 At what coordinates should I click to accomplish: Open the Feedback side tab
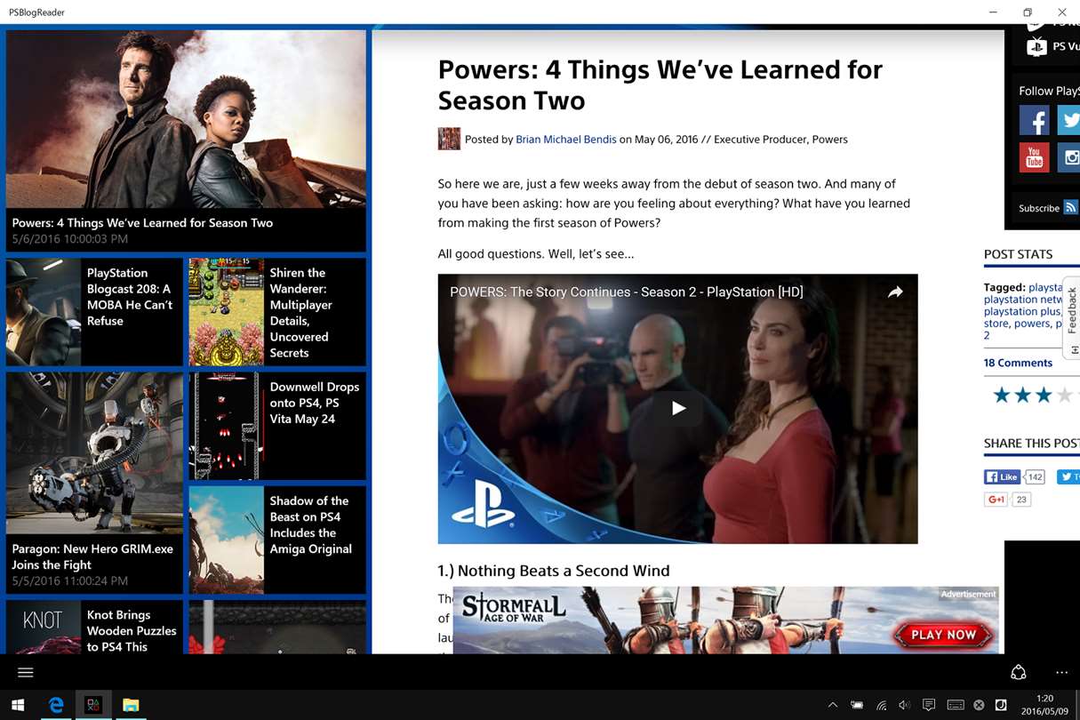click(1072, 320)
